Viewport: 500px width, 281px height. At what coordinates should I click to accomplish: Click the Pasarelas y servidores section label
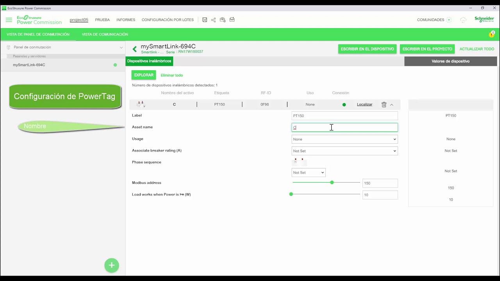pos(29,56)
